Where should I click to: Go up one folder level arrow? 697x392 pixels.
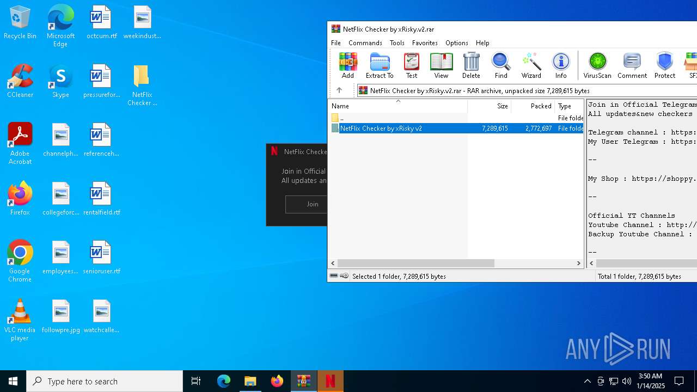[339, 90]
